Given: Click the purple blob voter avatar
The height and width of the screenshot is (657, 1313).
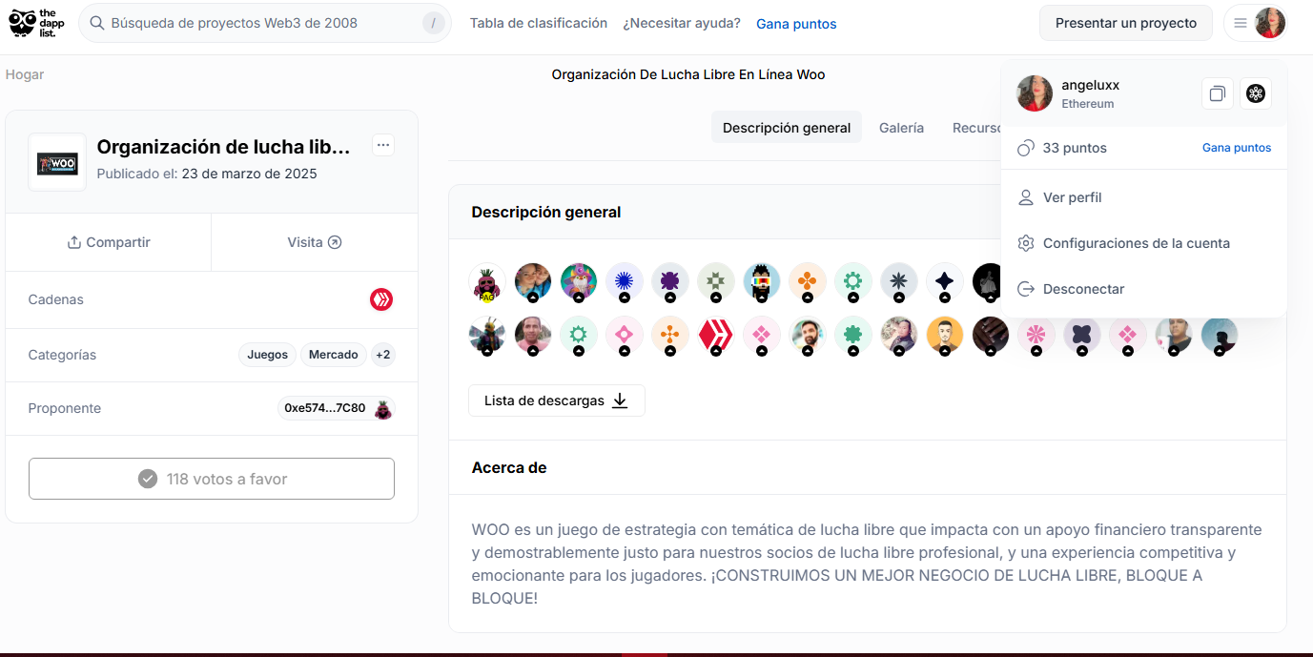Looking at the screenshot, I should pyautogui.click(x=670, y=282).
